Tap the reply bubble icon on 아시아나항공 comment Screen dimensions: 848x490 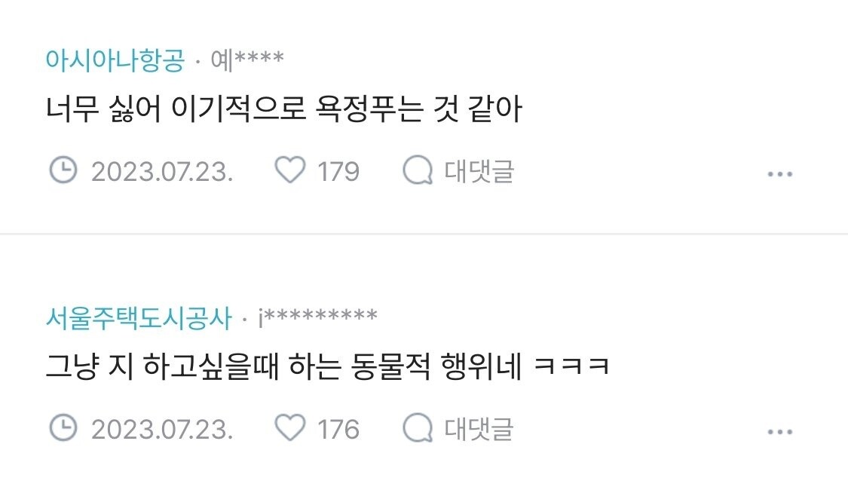click(x=418, y=170)
